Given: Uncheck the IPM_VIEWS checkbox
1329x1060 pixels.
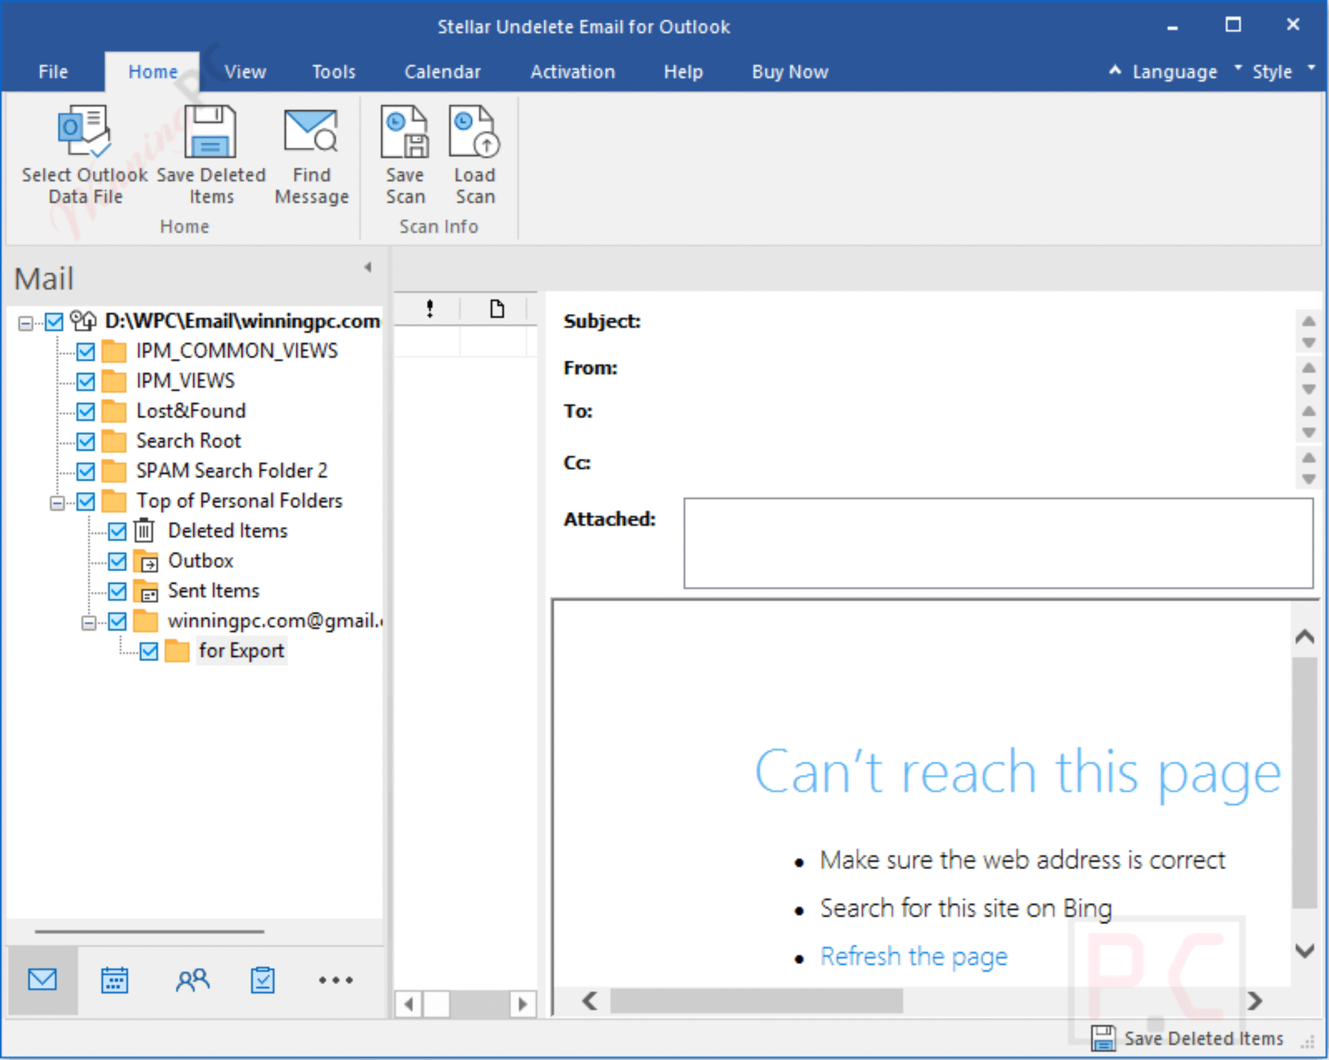Looking at the screenshot, I should click(86, 381).
